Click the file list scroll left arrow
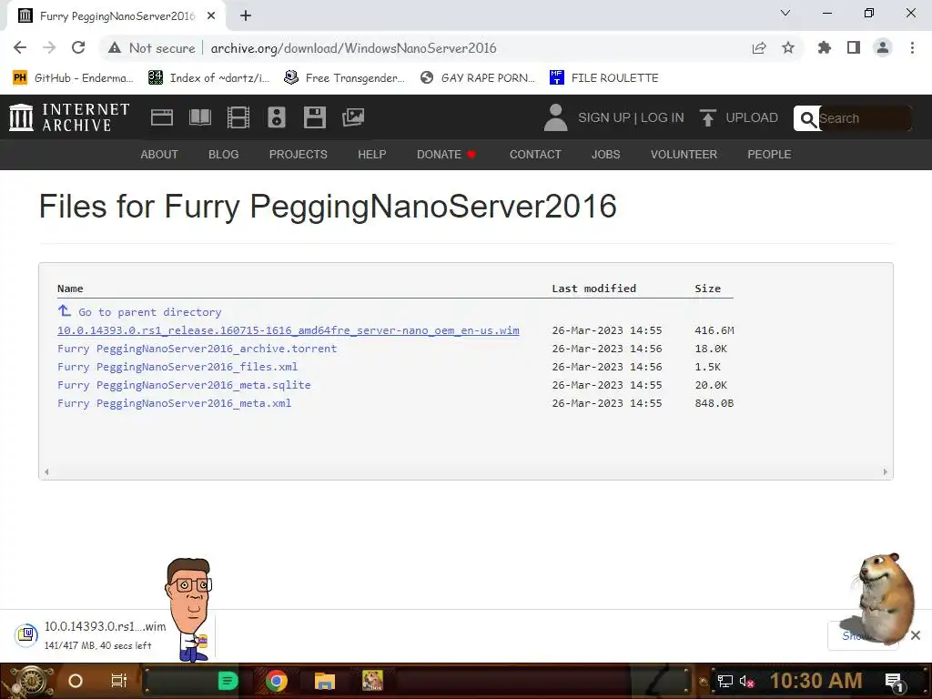Screen dimensions: 932x699 (x=46, y=472)
